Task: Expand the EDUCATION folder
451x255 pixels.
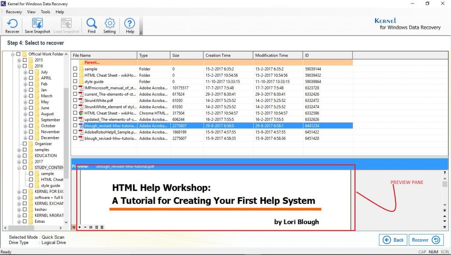Action: [19, 156]
